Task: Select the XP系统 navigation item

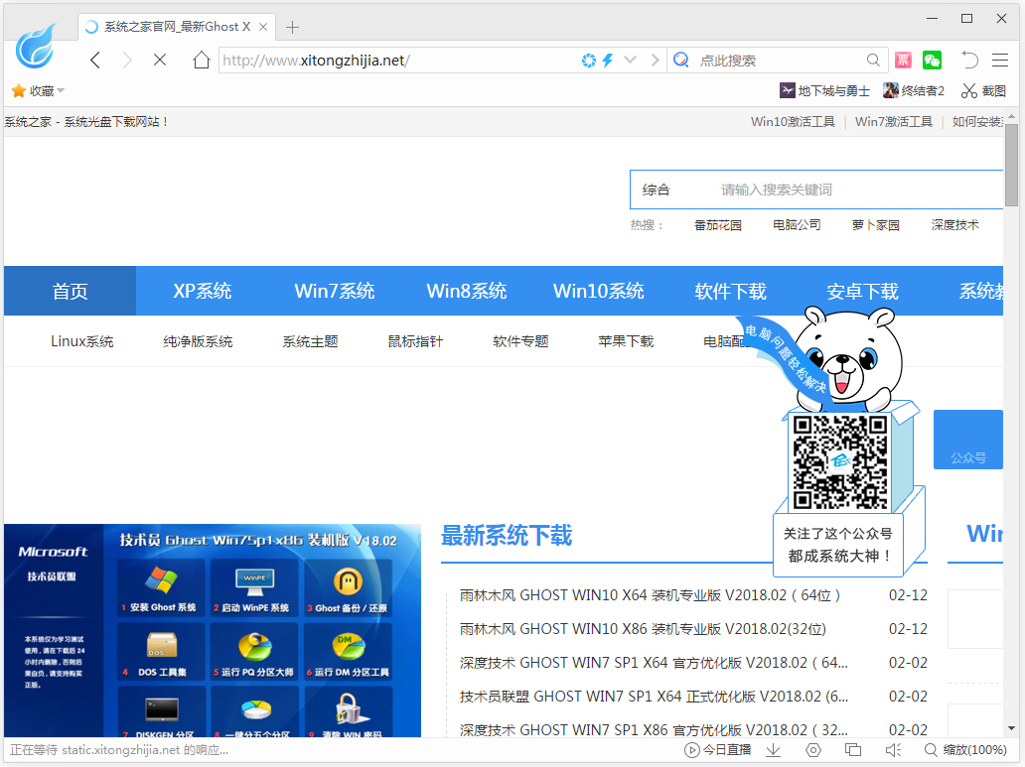Action: (x=202, y=291)
